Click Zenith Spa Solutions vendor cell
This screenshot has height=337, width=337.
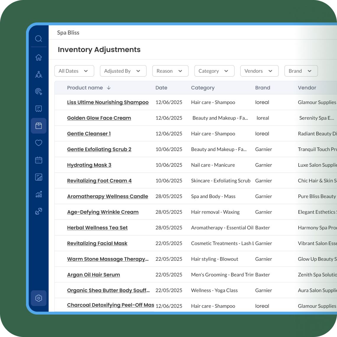point(317,275)
